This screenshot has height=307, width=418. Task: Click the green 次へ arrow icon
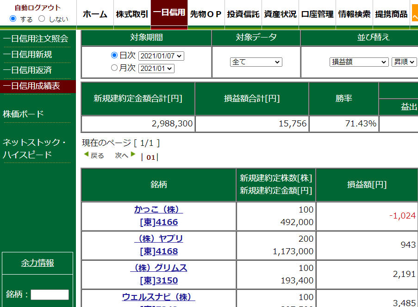coord(133,154)
